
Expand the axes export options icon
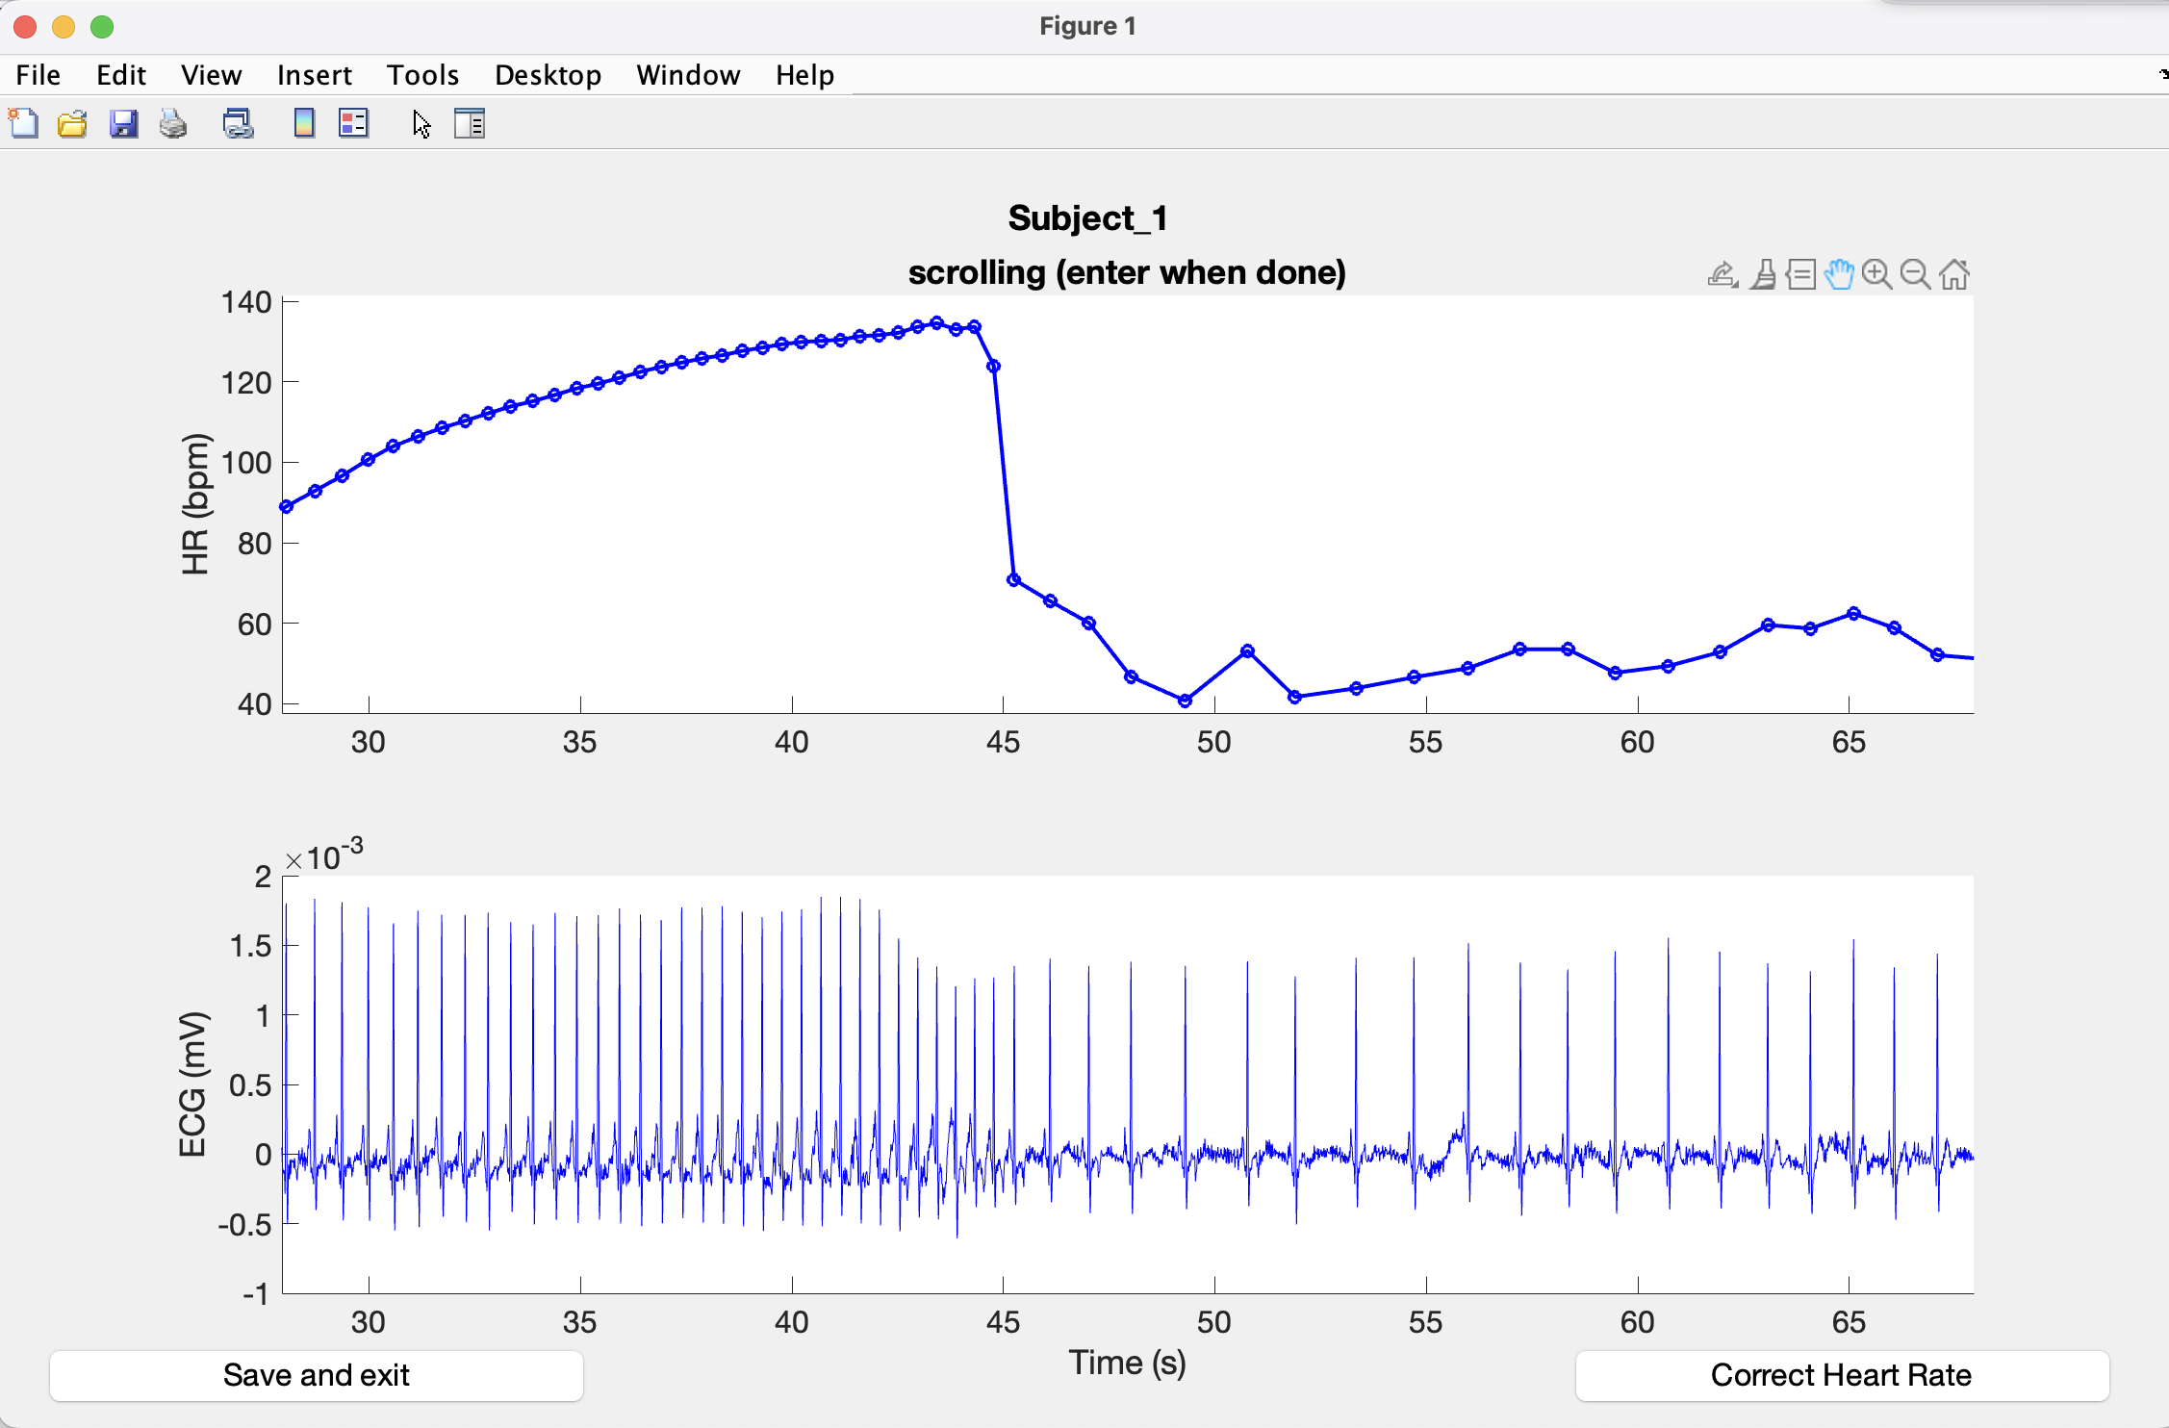(1722, 275)
